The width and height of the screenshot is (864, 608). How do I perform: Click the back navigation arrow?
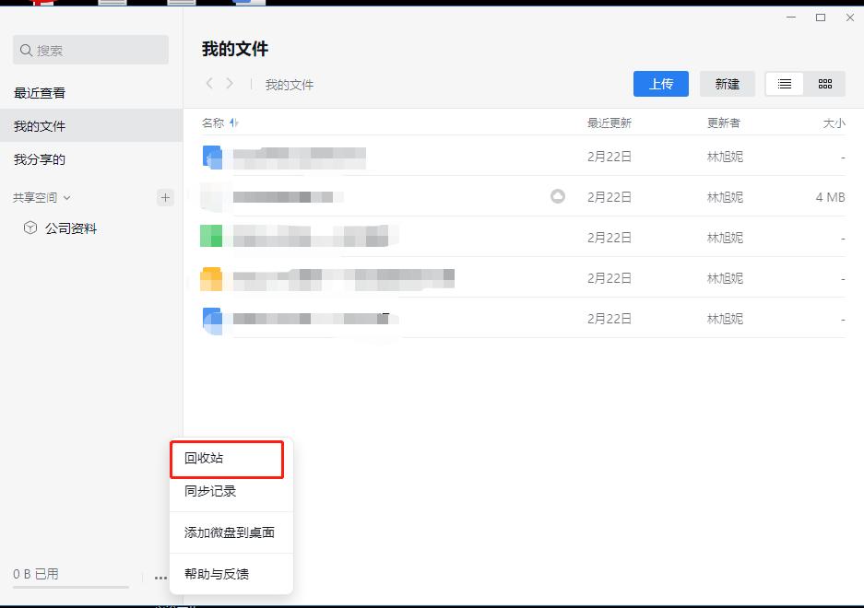click(208, 84)
